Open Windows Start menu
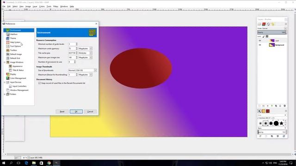296x166 pixels. tap(4, 163)
